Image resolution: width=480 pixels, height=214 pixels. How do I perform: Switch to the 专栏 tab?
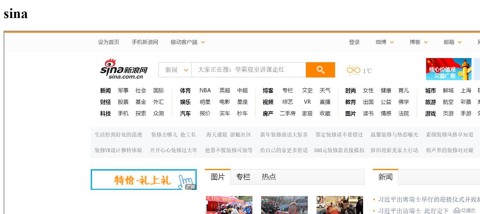pyautogui.click(x=243, y=177)
